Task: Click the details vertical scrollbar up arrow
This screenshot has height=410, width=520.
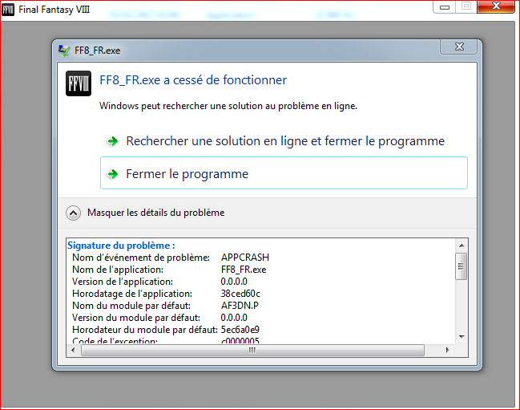Action: (x=462, y=246)
